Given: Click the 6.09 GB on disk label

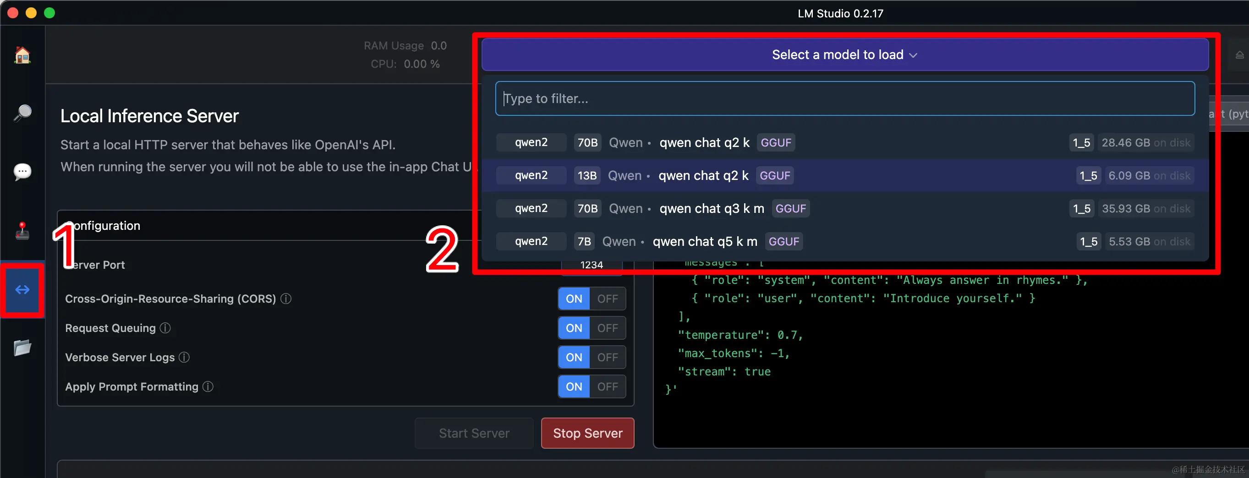Looking at the screenshot, I should [1149, 175].
